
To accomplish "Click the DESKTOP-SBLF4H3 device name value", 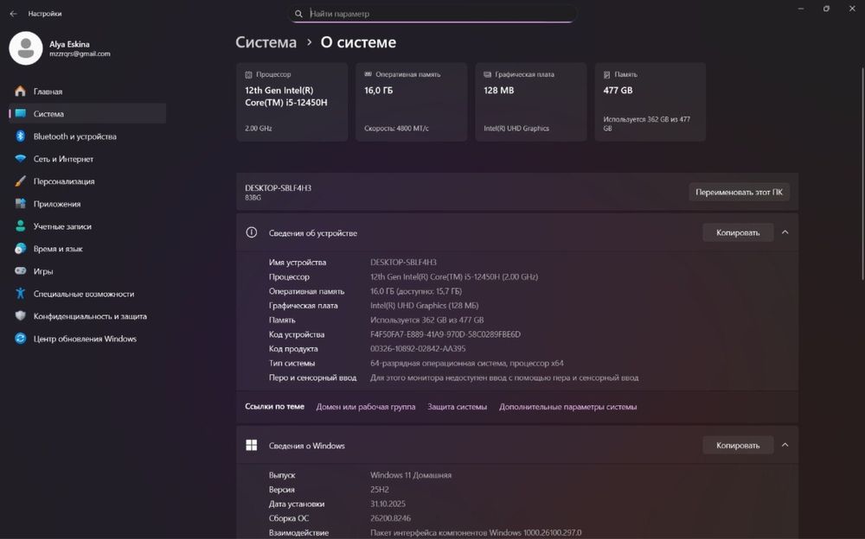I will click(403, 263).
